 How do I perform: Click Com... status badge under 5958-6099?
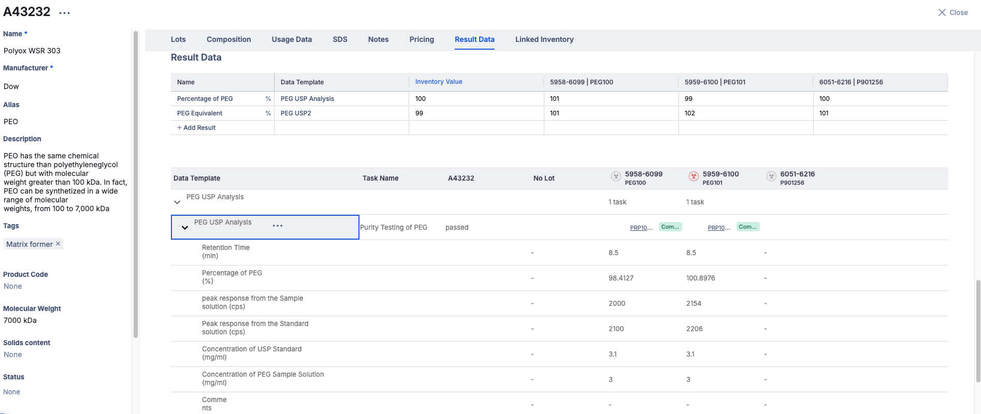tap(670, 227)
